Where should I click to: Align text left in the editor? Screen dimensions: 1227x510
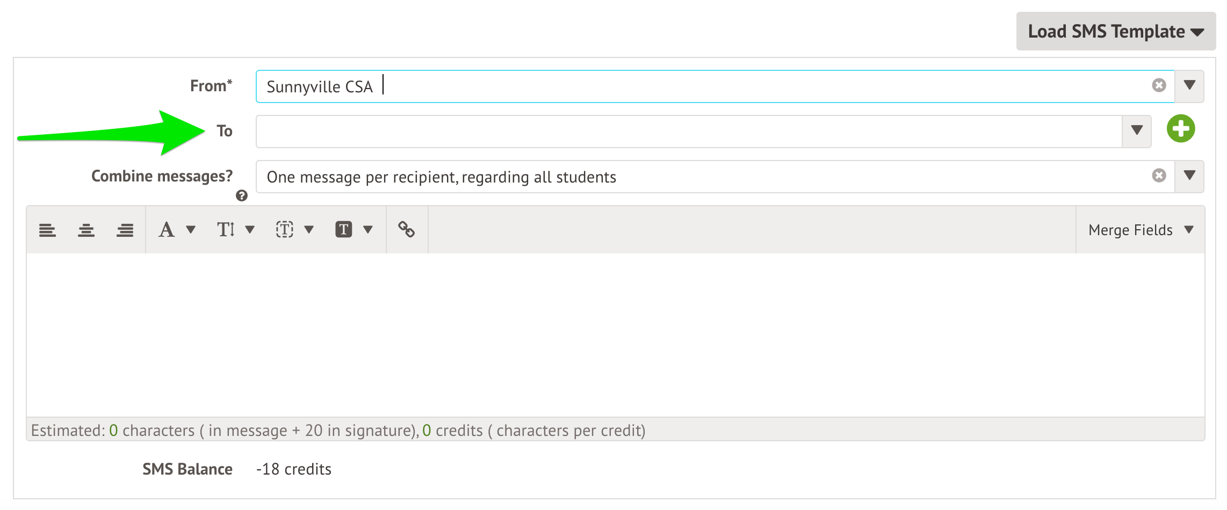(47, 230)
